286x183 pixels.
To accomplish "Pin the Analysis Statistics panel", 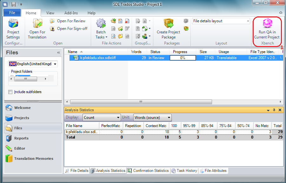I will click(x=274, y=110).
